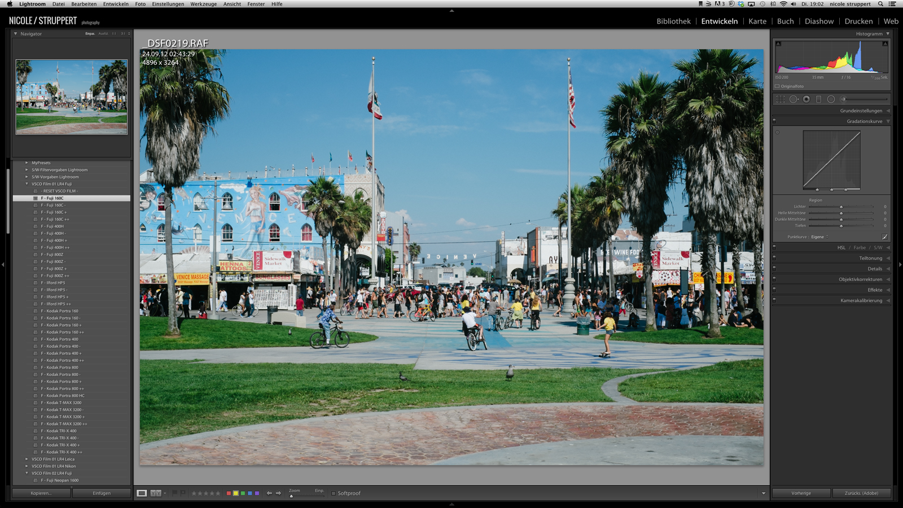
Task: Select the spot removal tool
Action: [x=794, y=99]
